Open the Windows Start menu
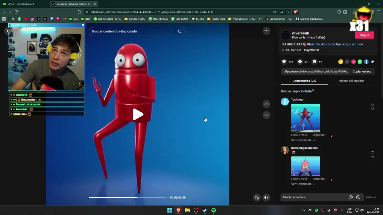 (170, 210)
